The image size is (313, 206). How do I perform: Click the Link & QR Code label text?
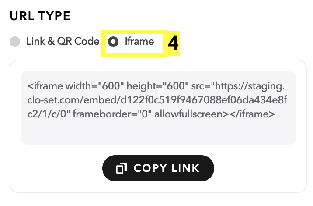[x=63, y=42]
